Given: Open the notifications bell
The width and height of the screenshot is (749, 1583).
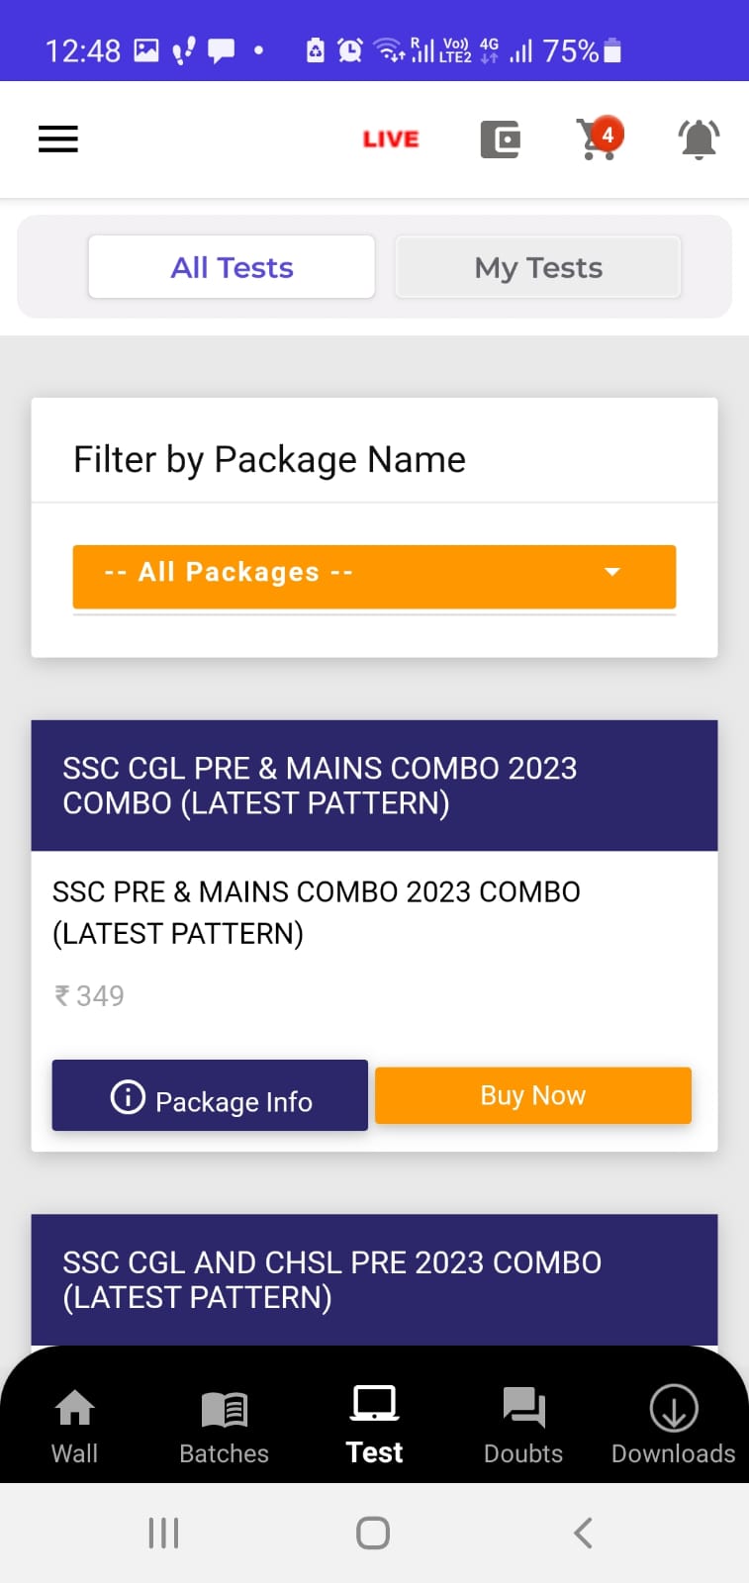Looking at the screenshot, I should [x=699, y=140].
